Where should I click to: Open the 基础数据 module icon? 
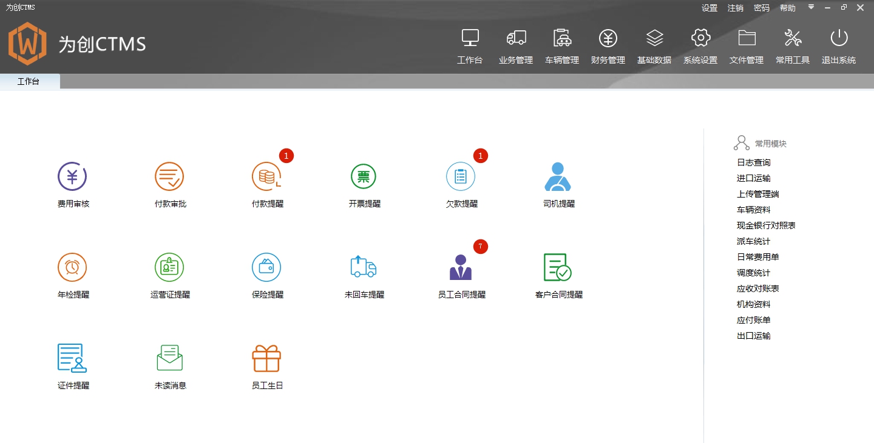(x=654, y=45)
